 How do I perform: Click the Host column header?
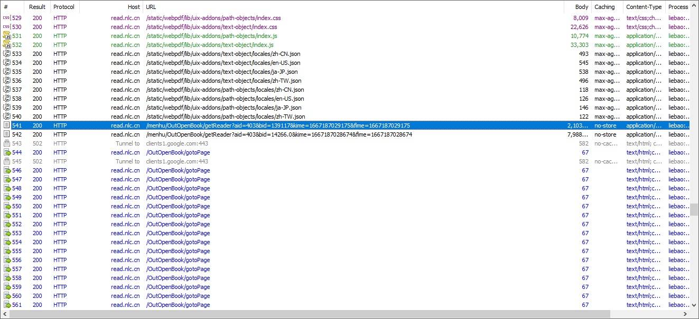click(x=134, y=7)
